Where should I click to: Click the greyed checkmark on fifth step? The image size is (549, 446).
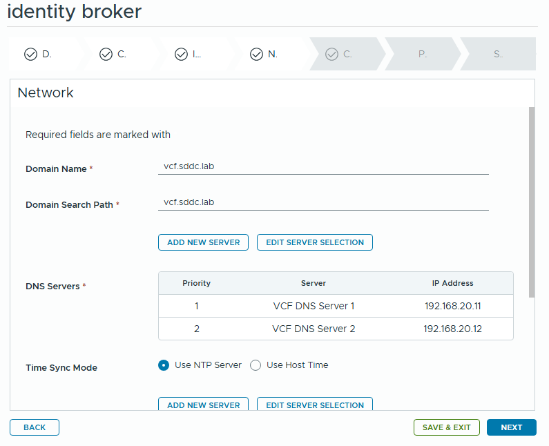[331, 54]
